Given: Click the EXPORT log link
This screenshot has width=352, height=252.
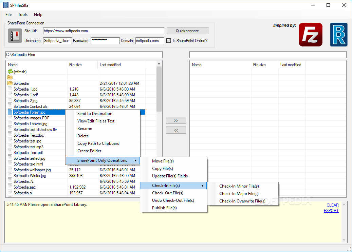Looking at the screenshot, I should click(x=331, y=211).
